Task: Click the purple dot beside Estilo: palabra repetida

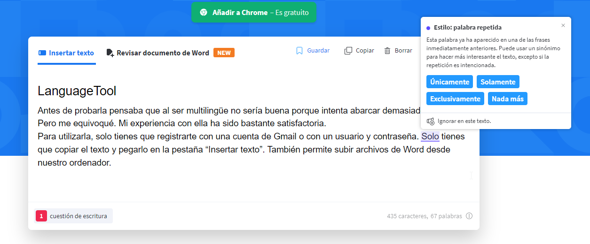Action: coord(428,28)
